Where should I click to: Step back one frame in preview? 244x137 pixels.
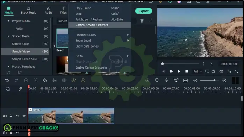pyautogui.click(x=164, y=71)
